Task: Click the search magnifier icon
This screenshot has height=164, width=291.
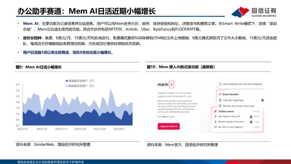Action: pyautogui.click(x=220, y=84)
